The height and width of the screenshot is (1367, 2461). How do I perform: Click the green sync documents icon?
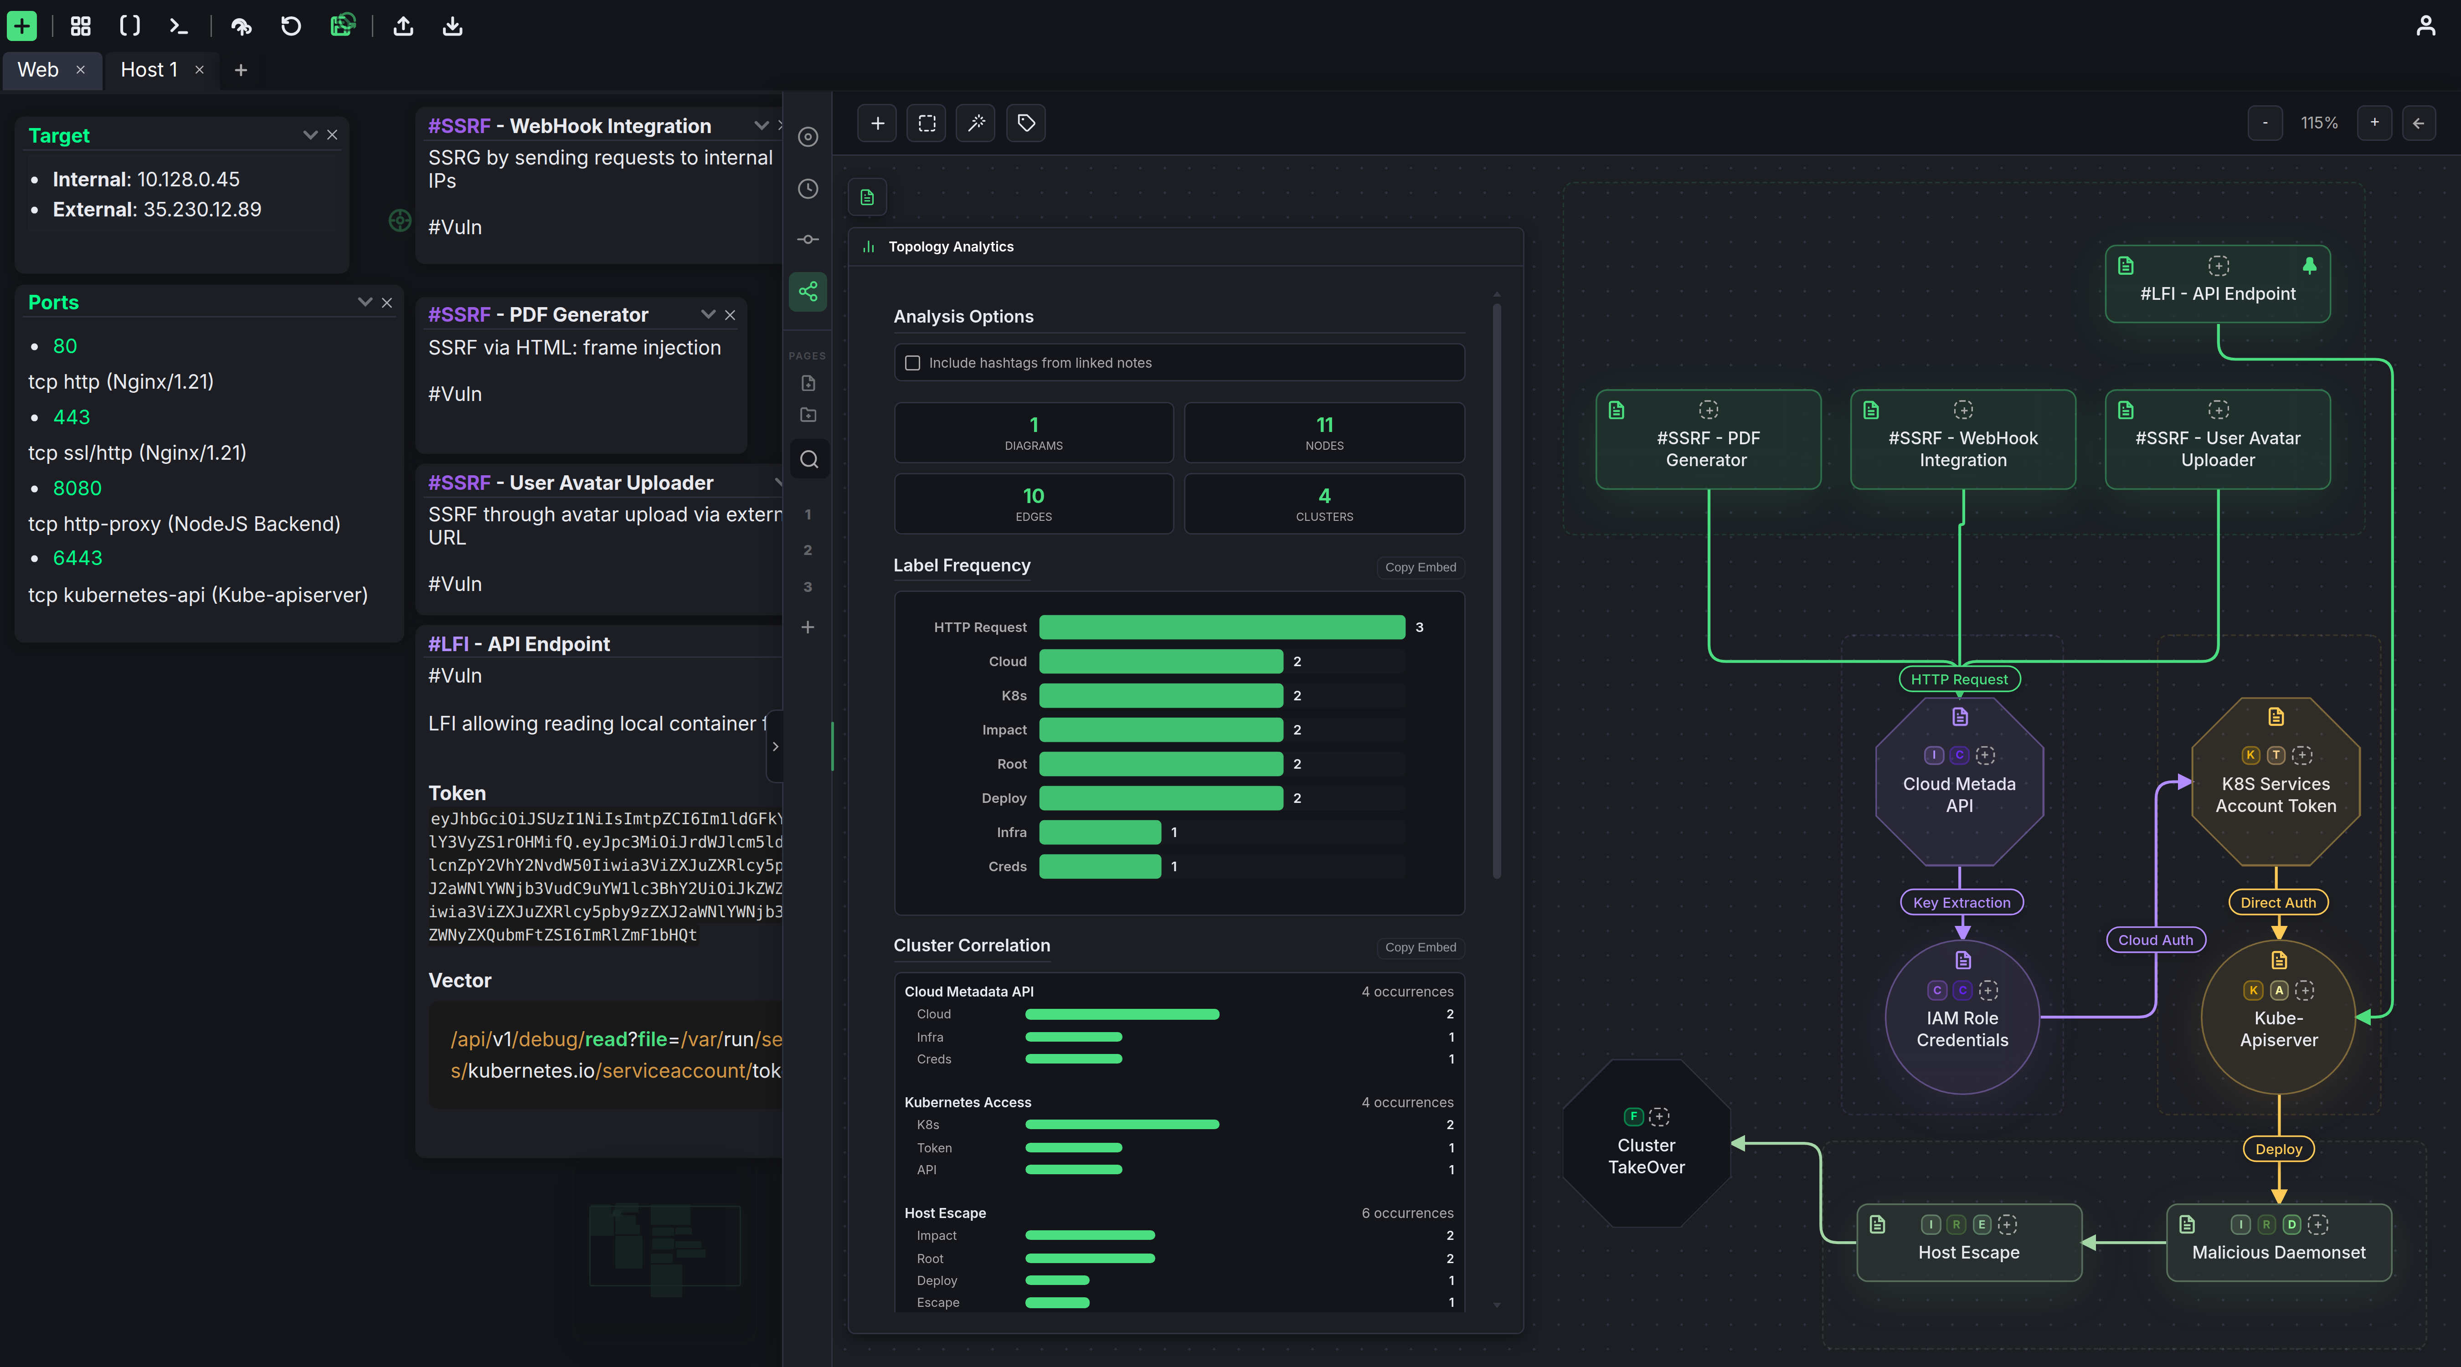[x=342, y=26]
